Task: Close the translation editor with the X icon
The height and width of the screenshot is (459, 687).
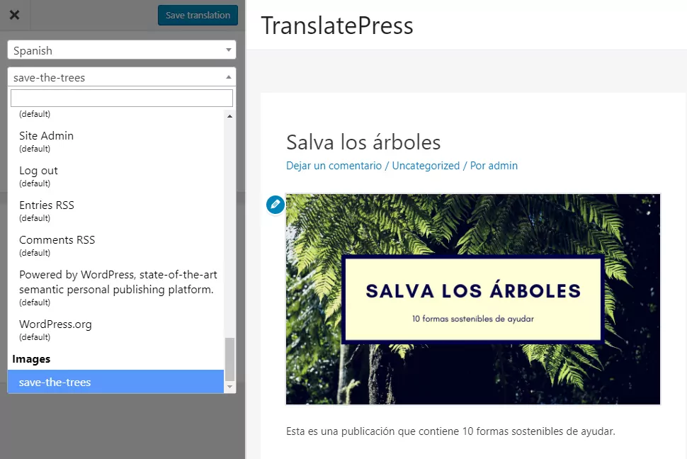Action: [x=14, y=15]
